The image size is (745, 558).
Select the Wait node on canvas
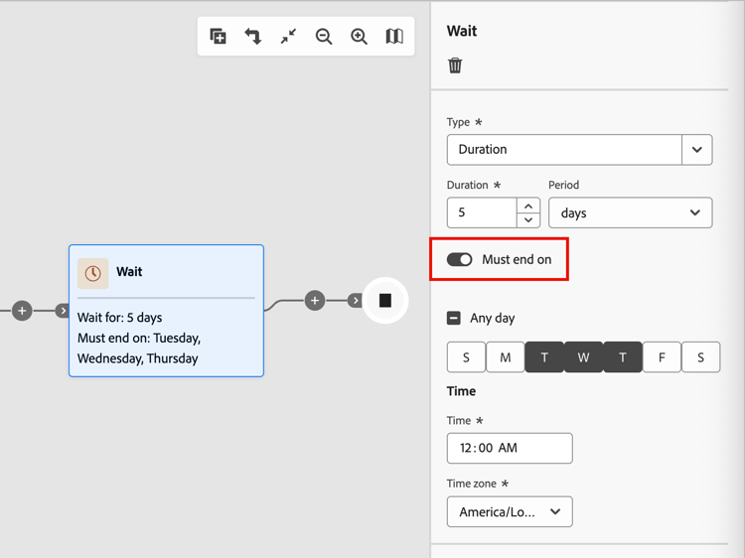pyautogui.click(x=166, y=311)
